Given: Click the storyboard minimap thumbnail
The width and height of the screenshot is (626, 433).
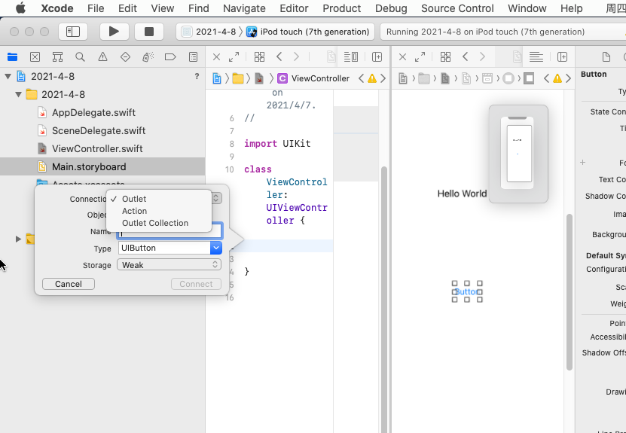Looking at the screenshot, I should (518, 154).
